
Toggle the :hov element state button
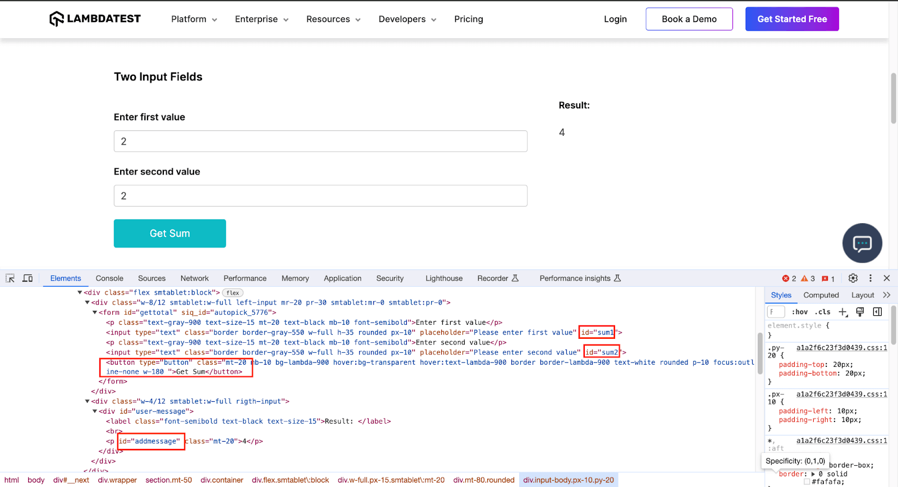click(800, 312)
